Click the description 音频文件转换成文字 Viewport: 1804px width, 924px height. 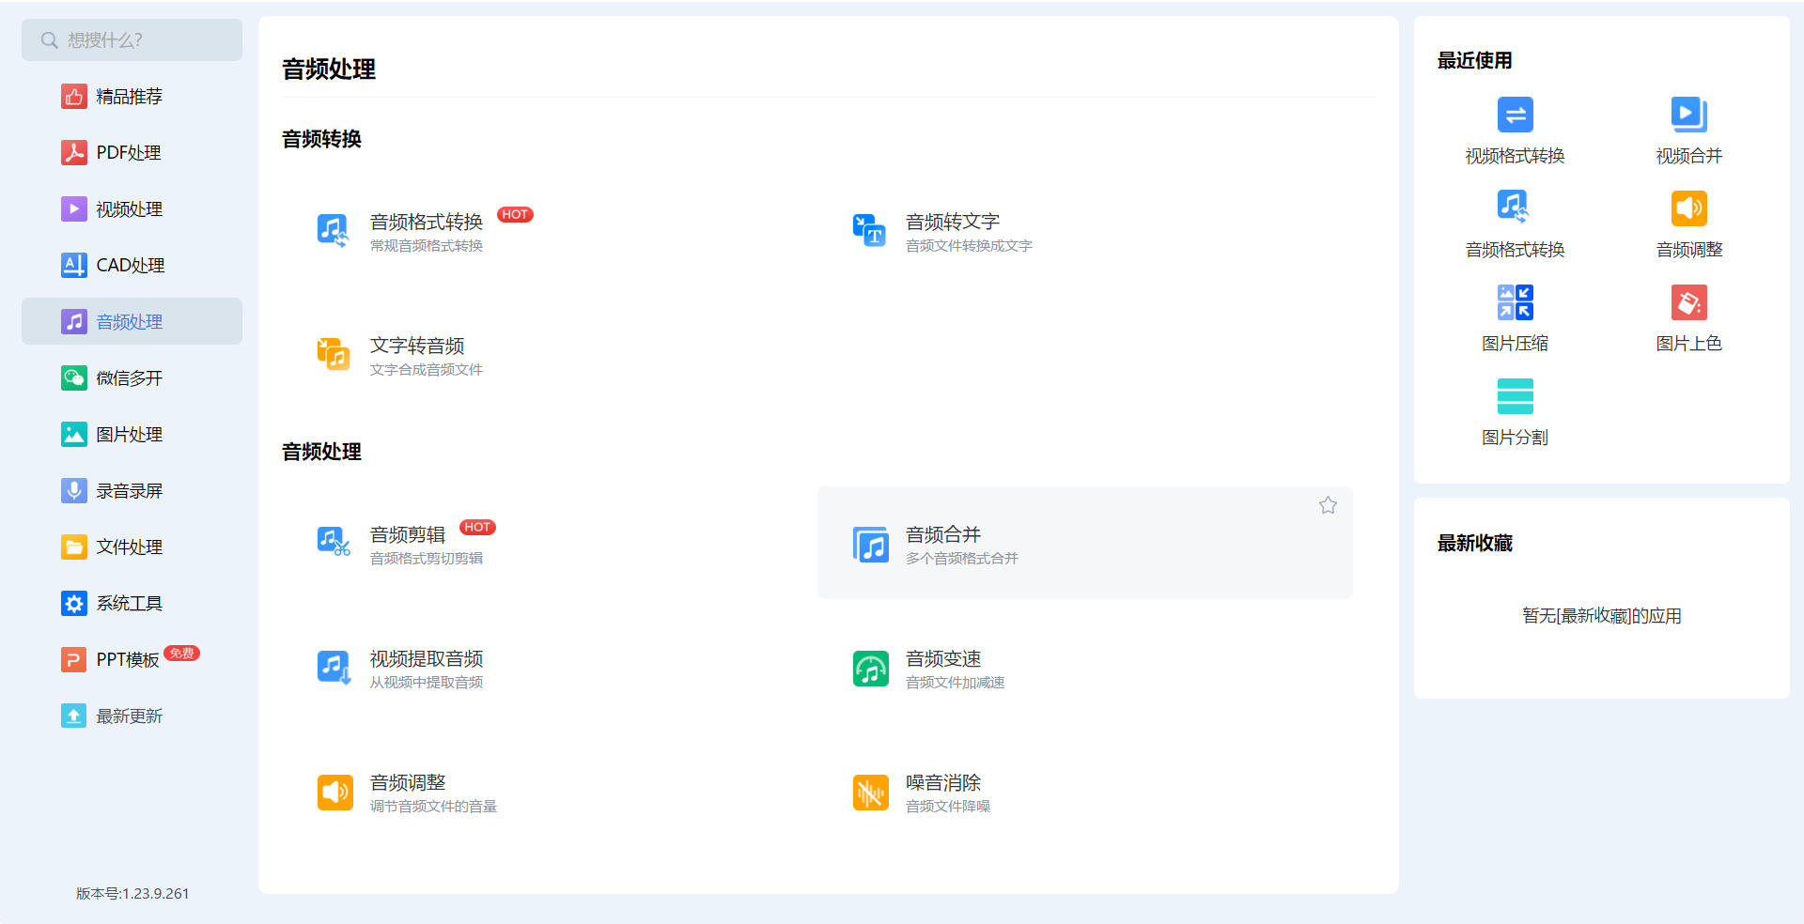tap(969, 245)
